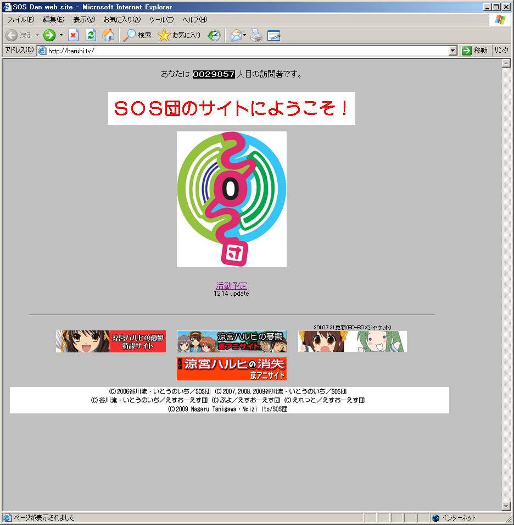Click the Edit page toolbar icon
The height and width of the screenshot is (525, 514).
tap(274, 35)
